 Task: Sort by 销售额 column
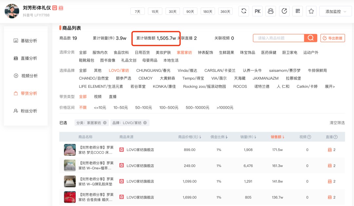278,137
